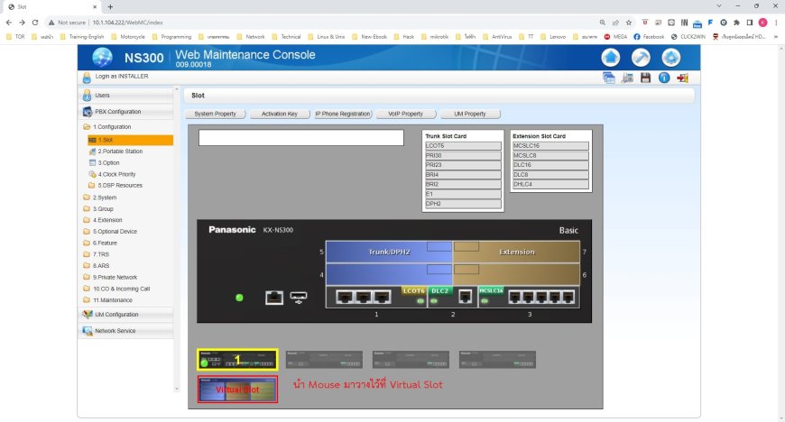Select DLC16 extension card entry
This screenshot has width=785, height=422.
click(x=550, y=165)
